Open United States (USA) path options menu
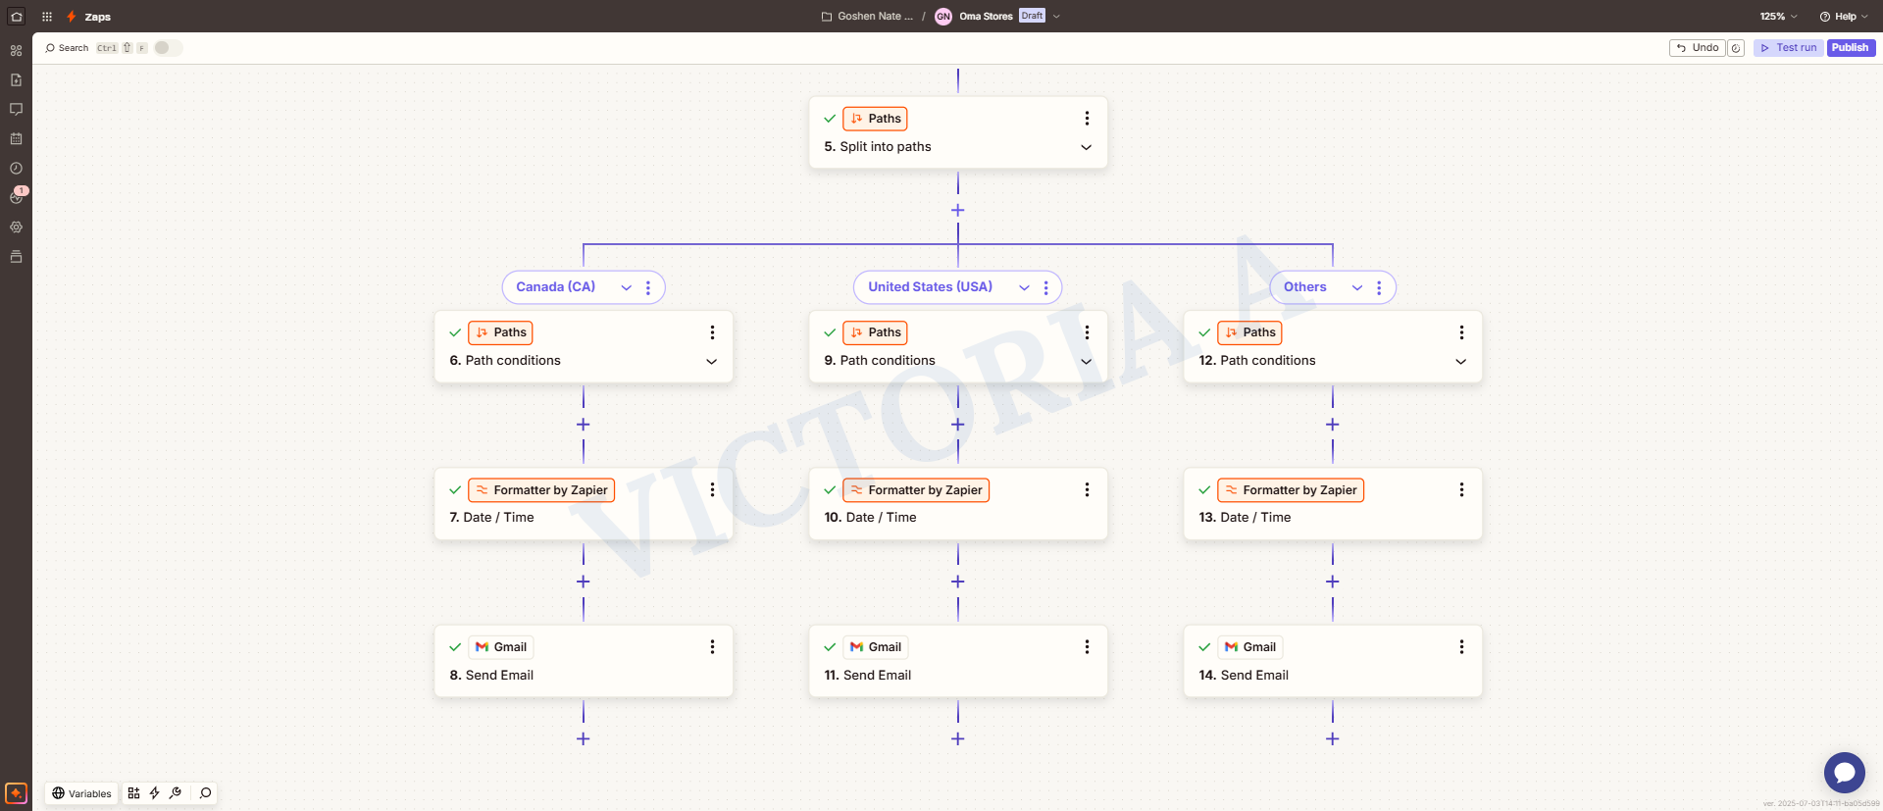Viewport: 1883px width, 811px height. coord(1046,287)
